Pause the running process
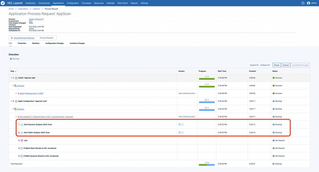 pyautogui.click(x=277, y=65)
